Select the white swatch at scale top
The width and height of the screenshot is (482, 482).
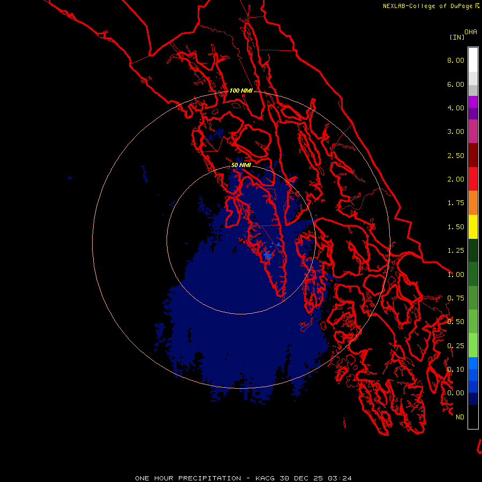pyautogui.click(x=473, y=60)
